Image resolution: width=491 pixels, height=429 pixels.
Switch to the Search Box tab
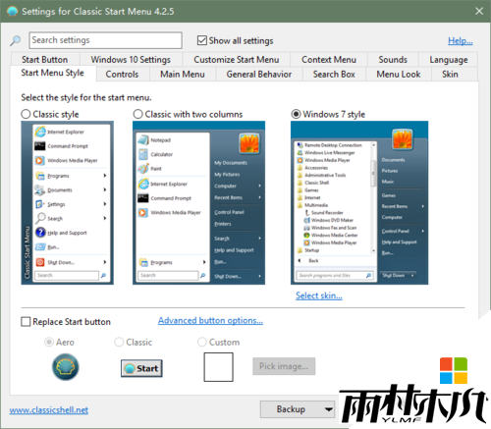pyautogui.click(x=334, y=75)
